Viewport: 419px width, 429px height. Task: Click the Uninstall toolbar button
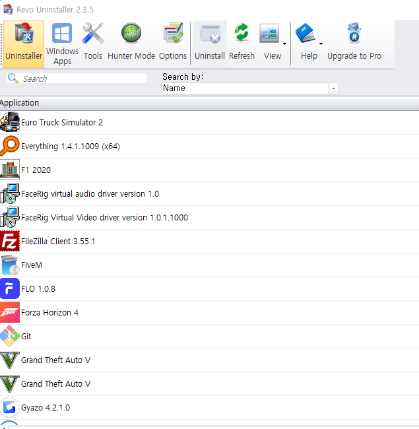[210, 44]
